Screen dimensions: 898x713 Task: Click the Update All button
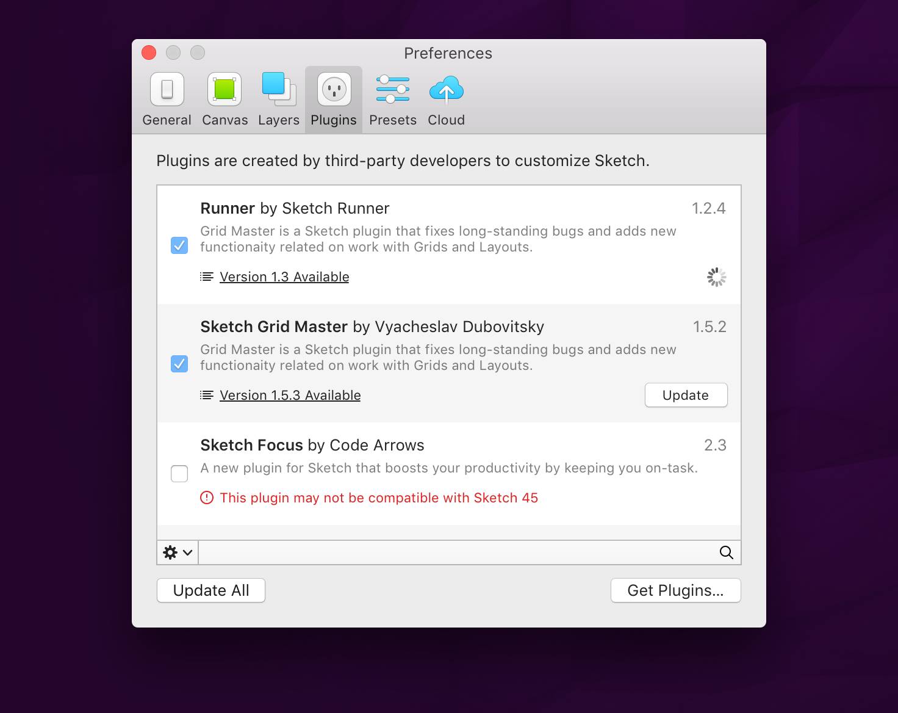click(x=211, y=590)
